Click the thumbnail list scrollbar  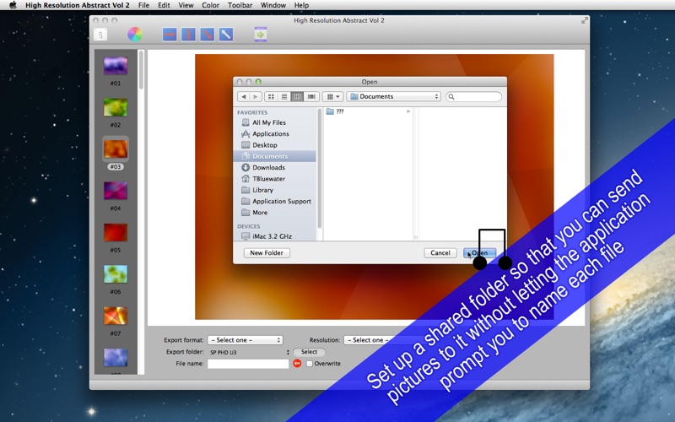tap(141, 70)
